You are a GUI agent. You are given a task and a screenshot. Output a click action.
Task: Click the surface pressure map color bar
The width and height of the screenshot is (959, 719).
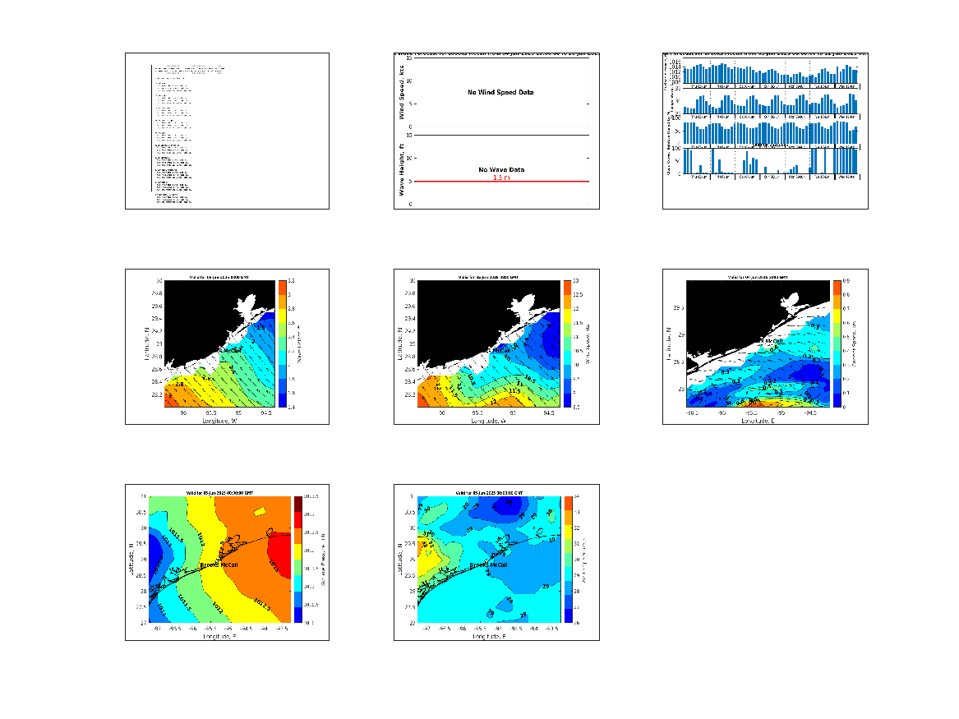[x=297, y=560]
